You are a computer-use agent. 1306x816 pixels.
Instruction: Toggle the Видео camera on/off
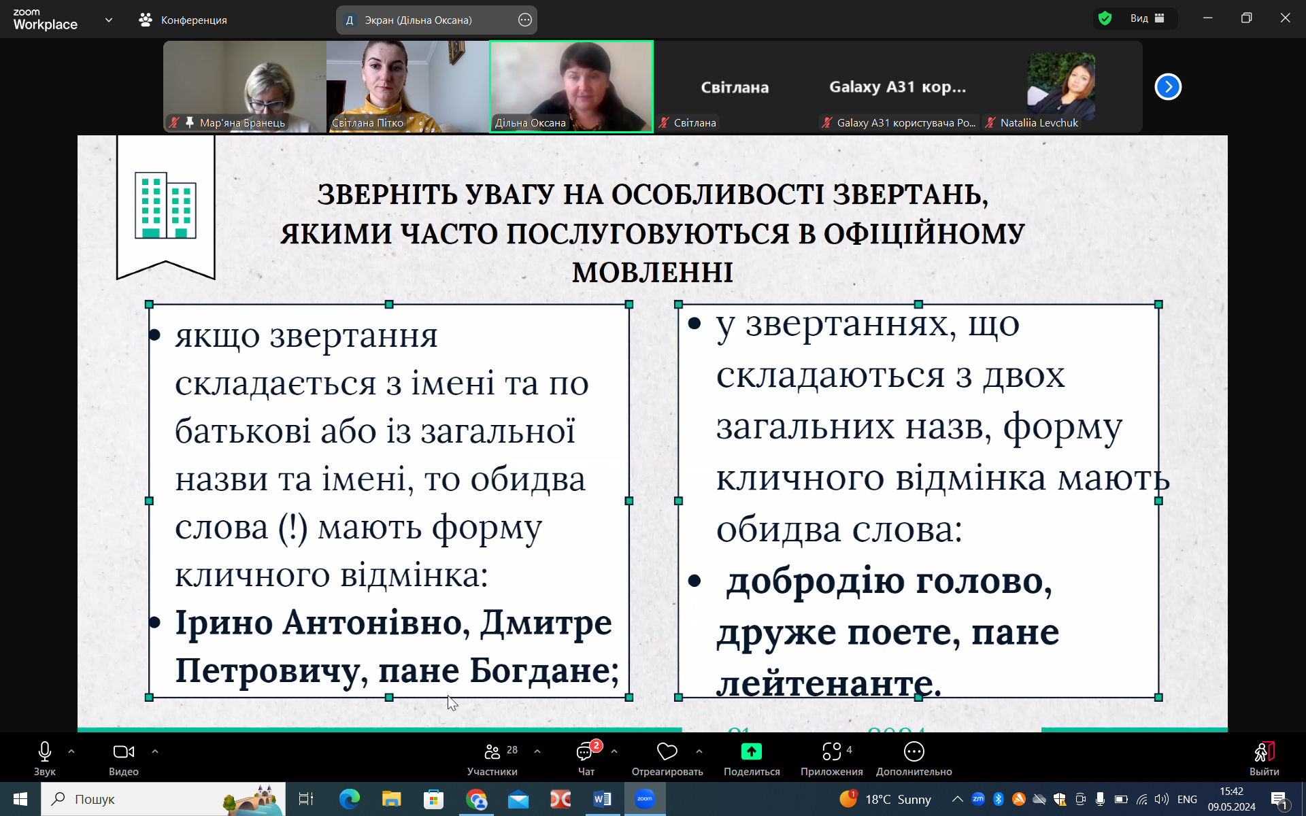point(123,751)
